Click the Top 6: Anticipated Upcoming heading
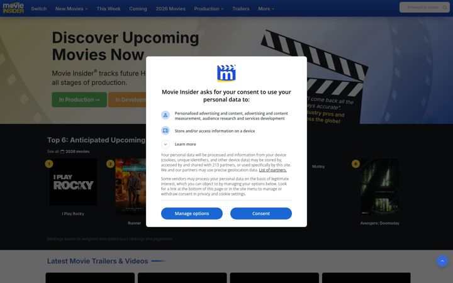 coord(96,140)
